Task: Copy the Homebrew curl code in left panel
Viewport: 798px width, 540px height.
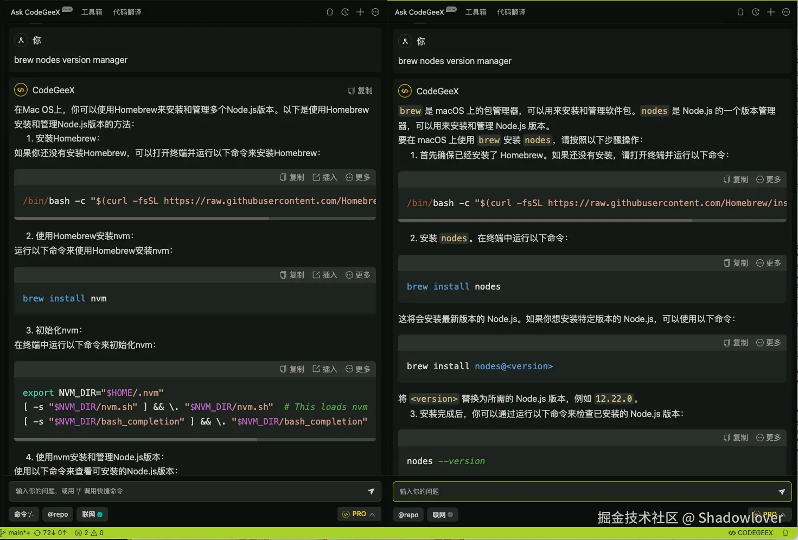Action: click(292, 177)
